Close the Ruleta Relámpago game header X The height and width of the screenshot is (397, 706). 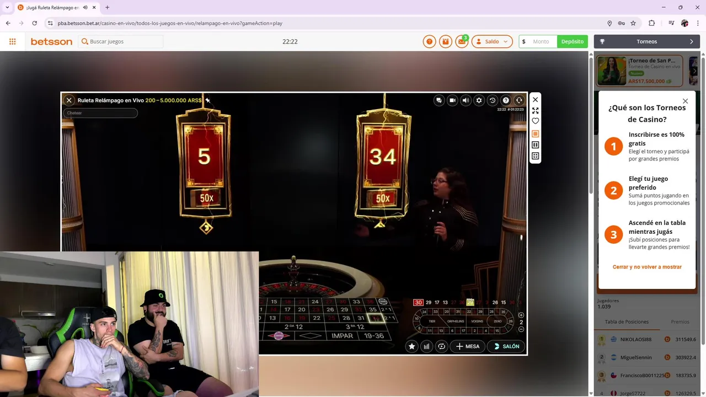[x=69, y=100]
